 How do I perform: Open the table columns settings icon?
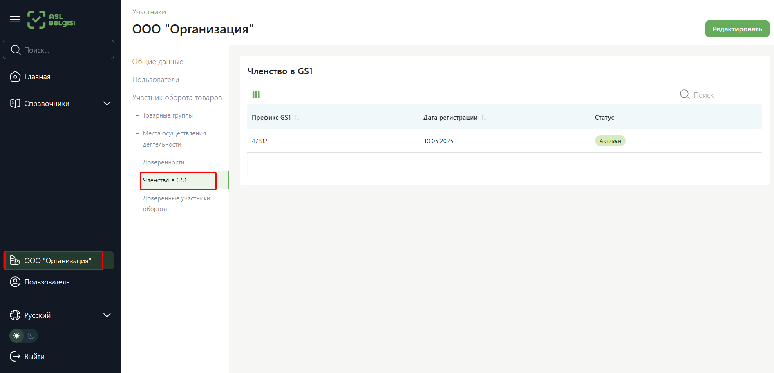coord(256,95)
